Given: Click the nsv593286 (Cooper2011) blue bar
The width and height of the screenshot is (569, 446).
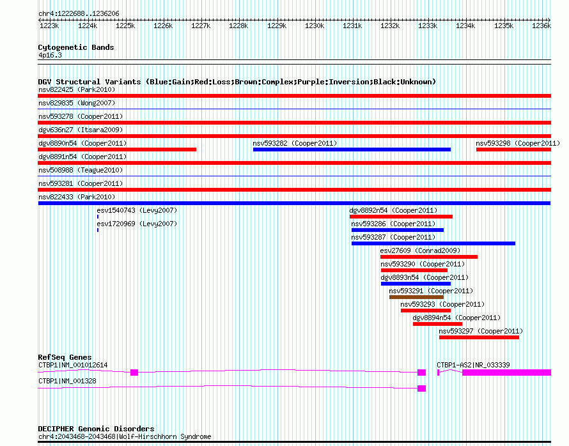Looking at the screenshot, I should [x=398, y=230].
